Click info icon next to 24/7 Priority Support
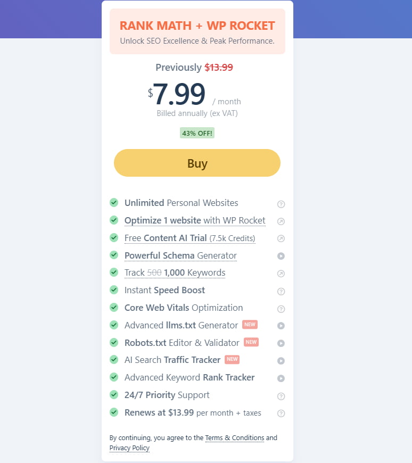Image resolution: width=412 pixels, height=463 pixels. 281,396
